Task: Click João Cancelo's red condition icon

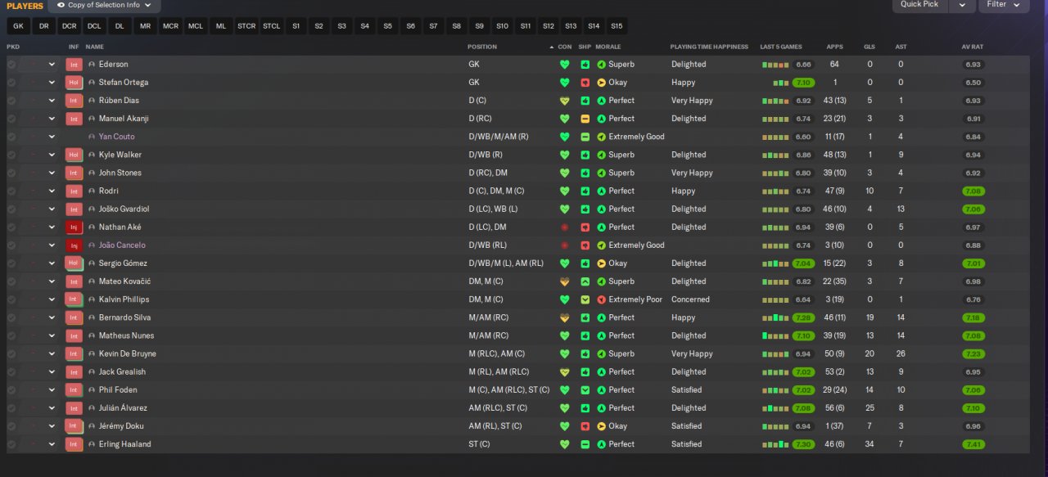Action: pos(564,245)
